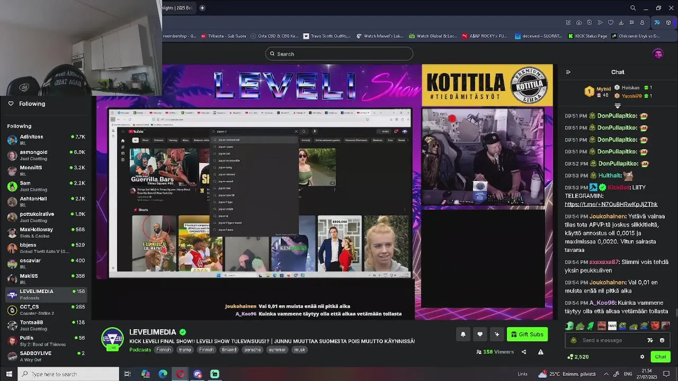Open bbjess channel in Following list
678x381 pixels.
47,248
